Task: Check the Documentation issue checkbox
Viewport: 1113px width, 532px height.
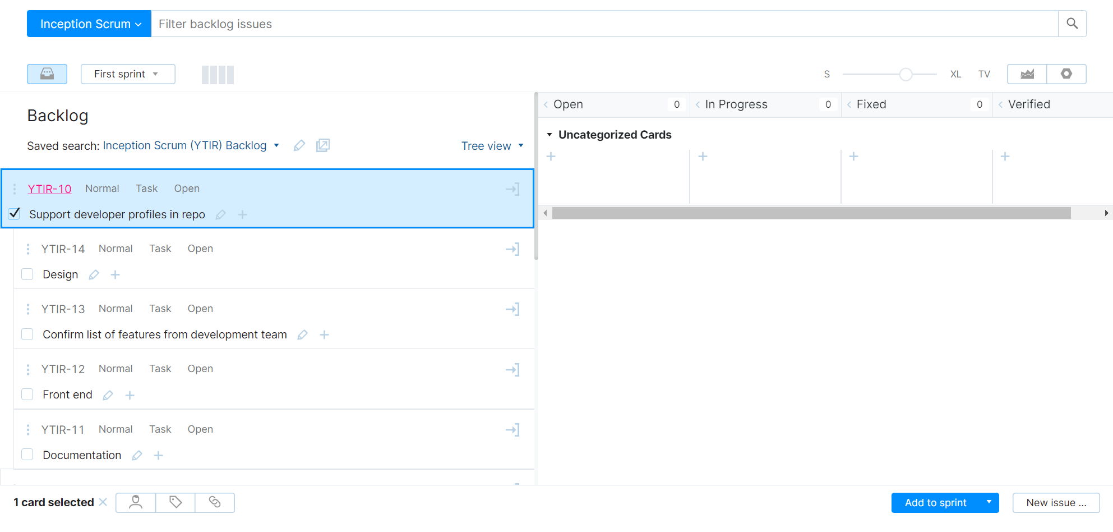Action: click(27, 455)
